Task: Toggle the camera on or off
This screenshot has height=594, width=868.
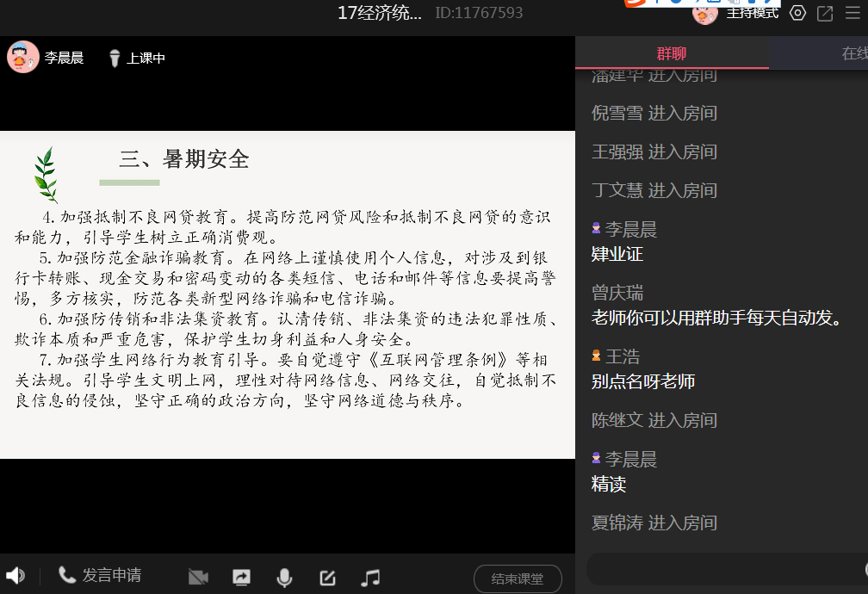Action: pyautogui.click(x=198, y=578)
